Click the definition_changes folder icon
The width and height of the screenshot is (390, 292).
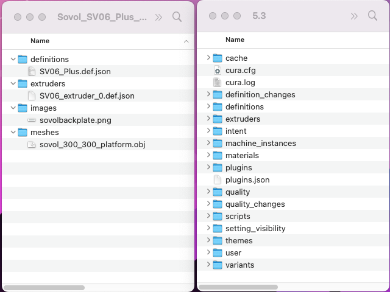(x=218, y=95)
